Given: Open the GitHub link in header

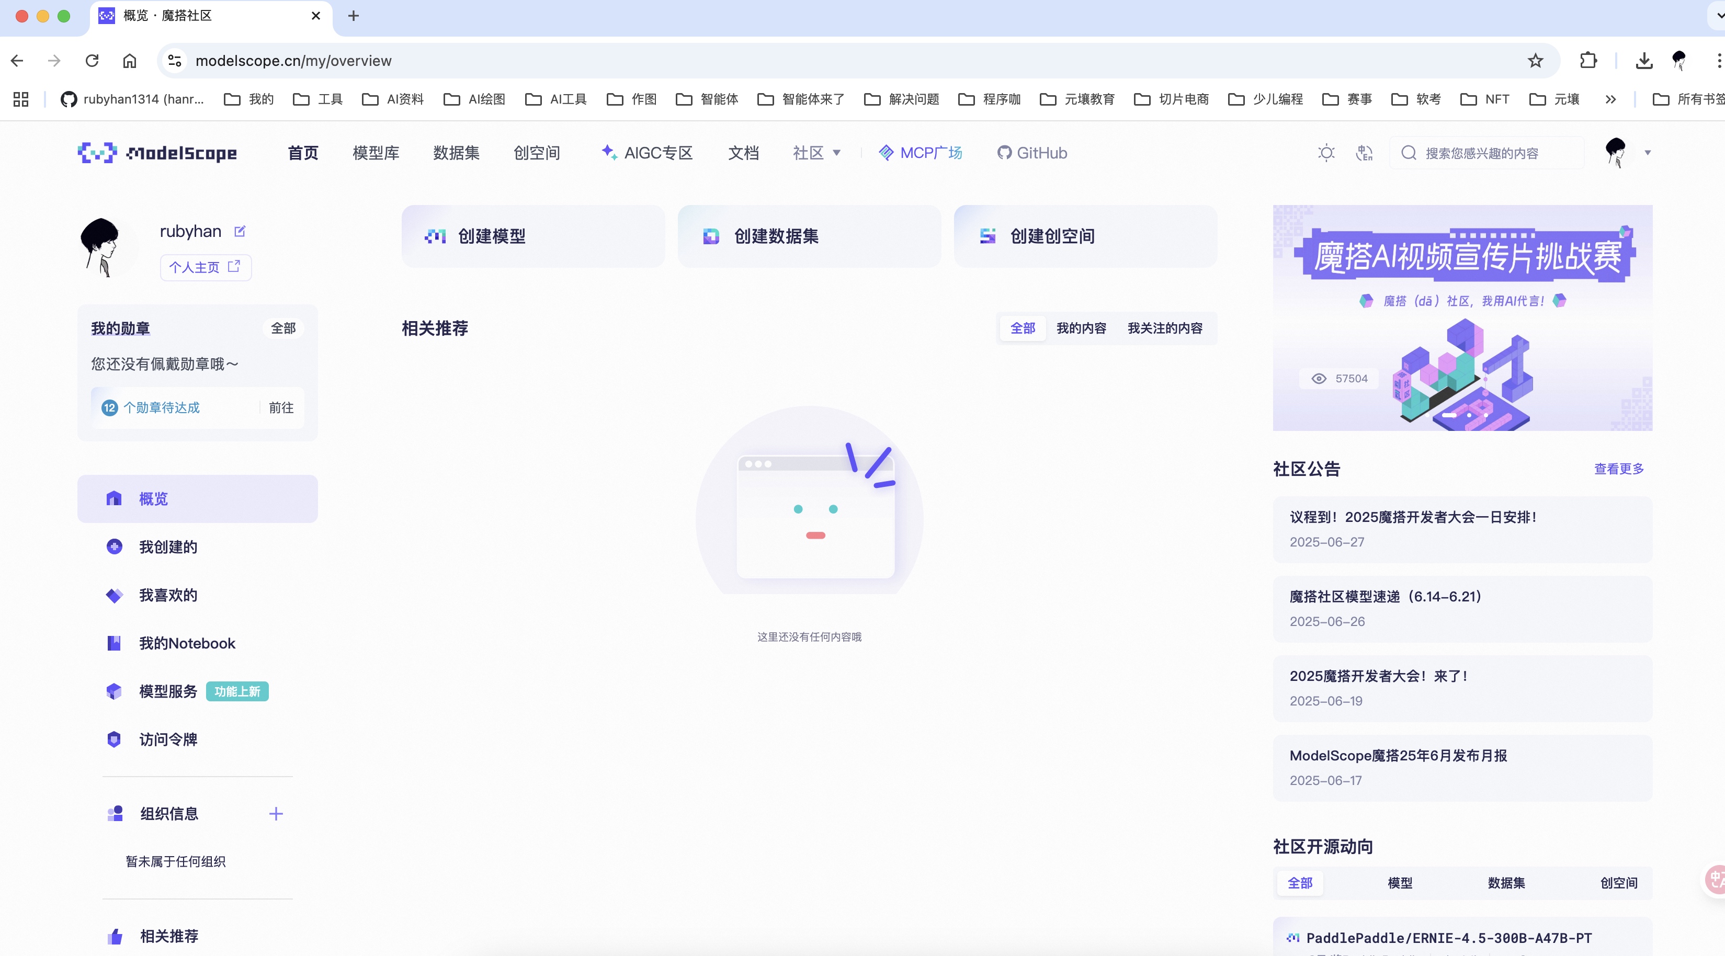Looking at the screenshot, I should click(1032, 153).
